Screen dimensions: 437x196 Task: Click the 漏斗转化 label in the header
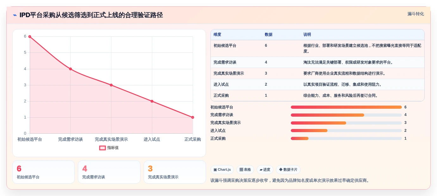tap(415, 14)
